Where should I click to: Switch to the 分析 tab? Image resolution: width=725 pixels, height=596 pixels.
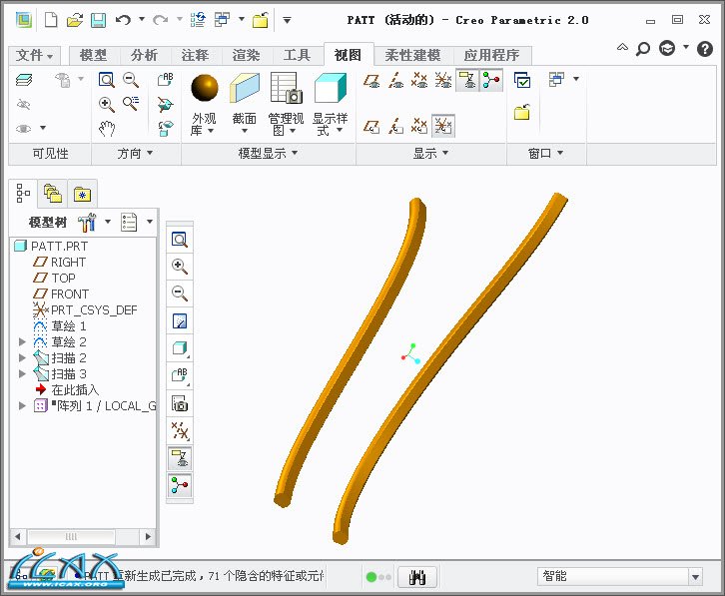tap(144, 56)
